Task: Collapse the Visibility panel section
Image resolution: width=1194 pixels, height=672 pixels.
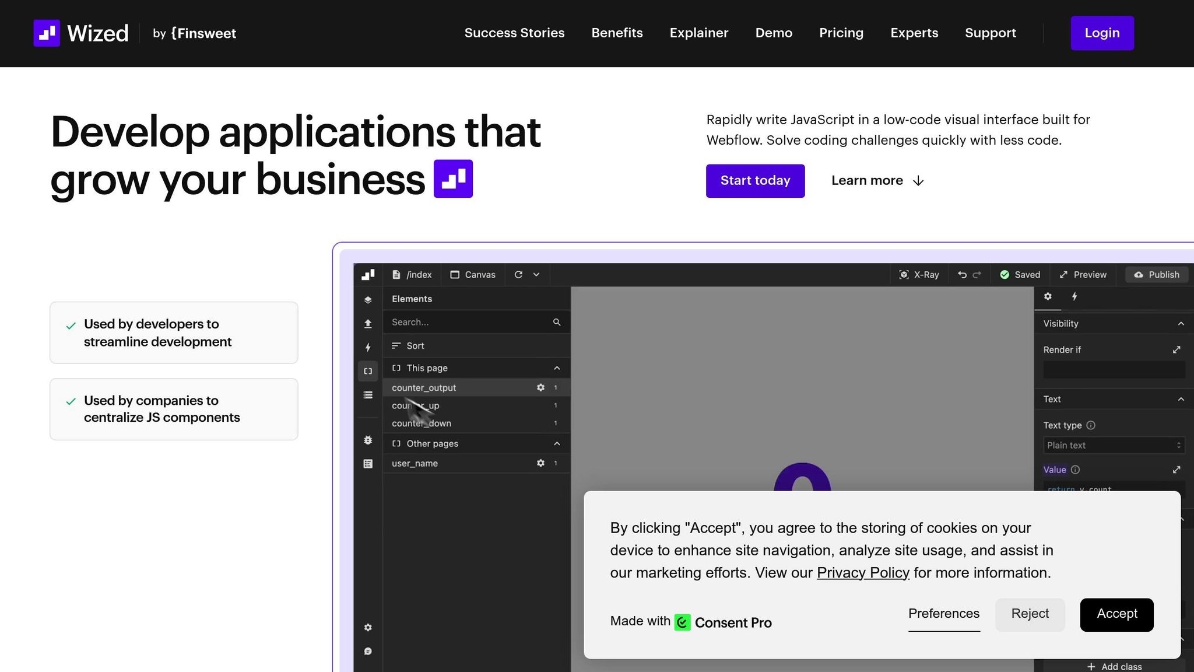Action: point(1181,324)
